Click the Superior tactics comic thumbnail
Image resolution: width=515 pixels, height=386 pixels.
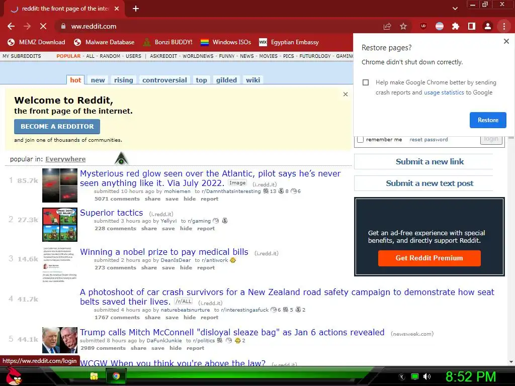point(60,225)
